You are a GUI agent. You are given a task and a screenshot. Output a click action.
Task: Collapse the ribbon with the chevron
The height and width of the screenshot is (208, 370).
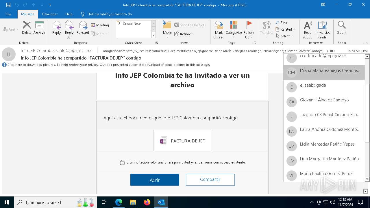pyautogui.click(x=366, y=43)
